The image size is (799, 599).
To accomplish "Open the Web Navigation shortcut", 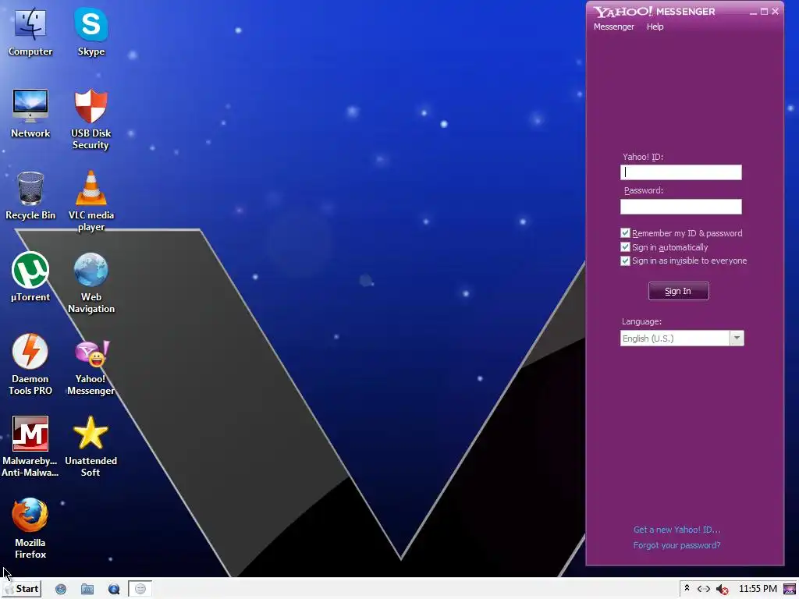I will pos(91,283).
